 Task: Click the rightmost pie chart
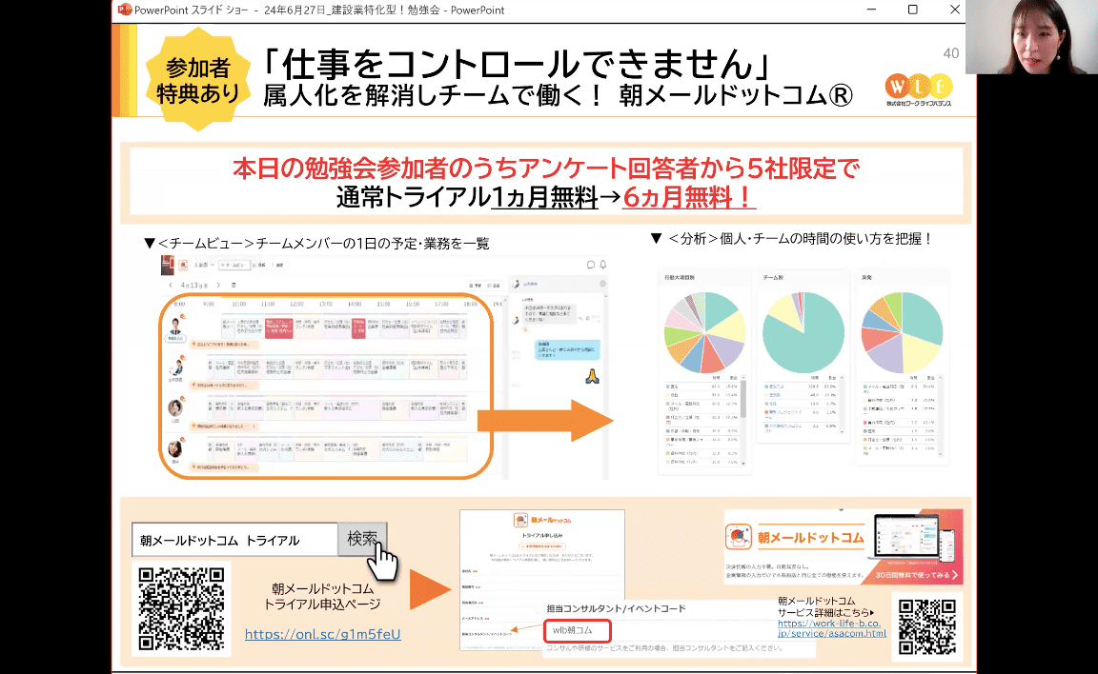click(902, 333)
